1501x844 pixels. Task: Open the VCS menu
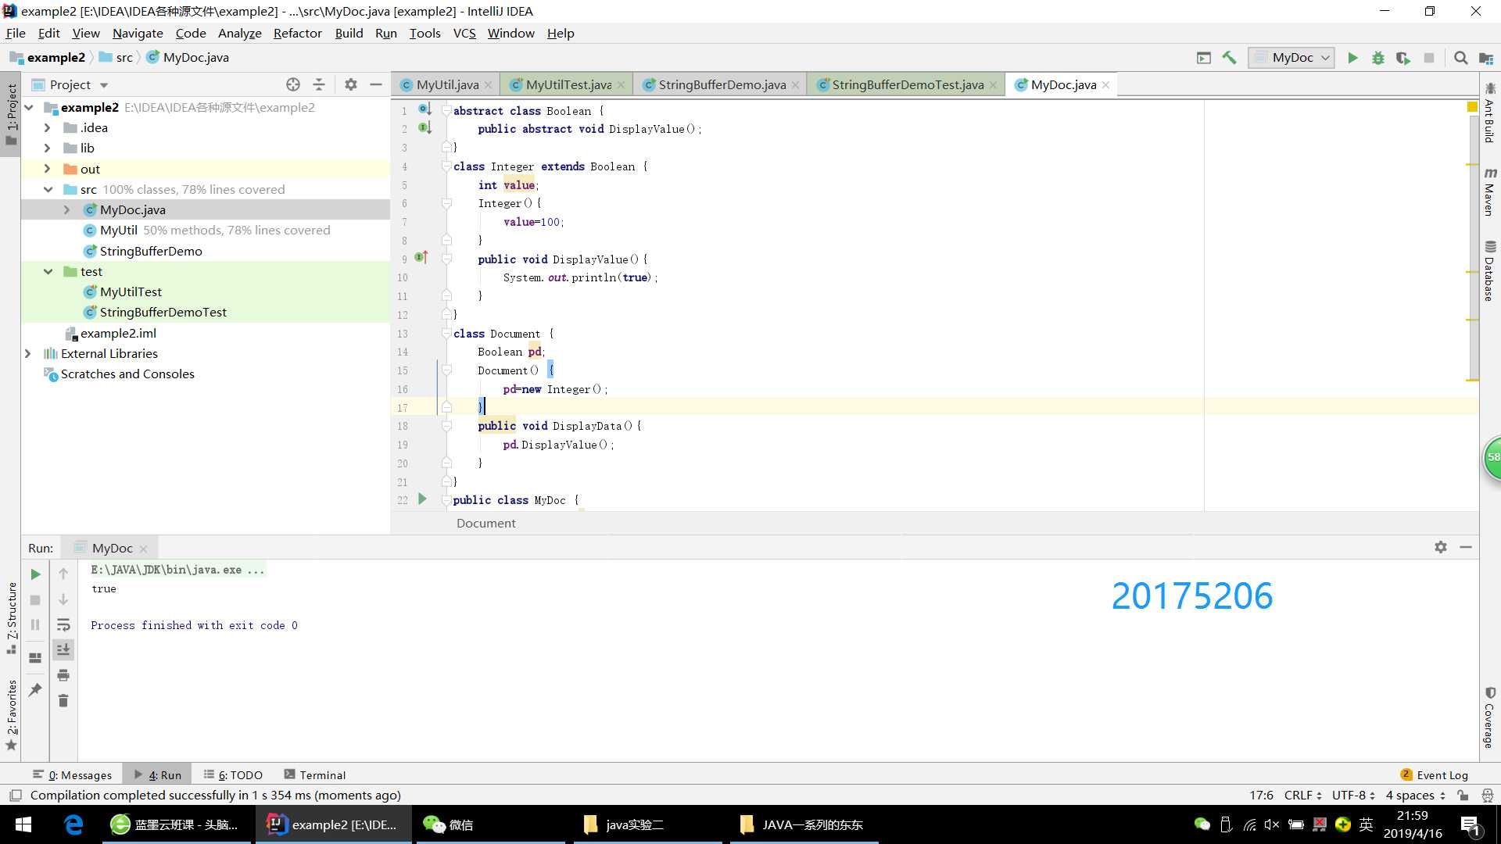(464, 33)
